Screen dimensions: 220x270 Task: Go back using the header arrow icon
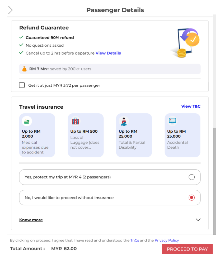(x=10, y=10)
